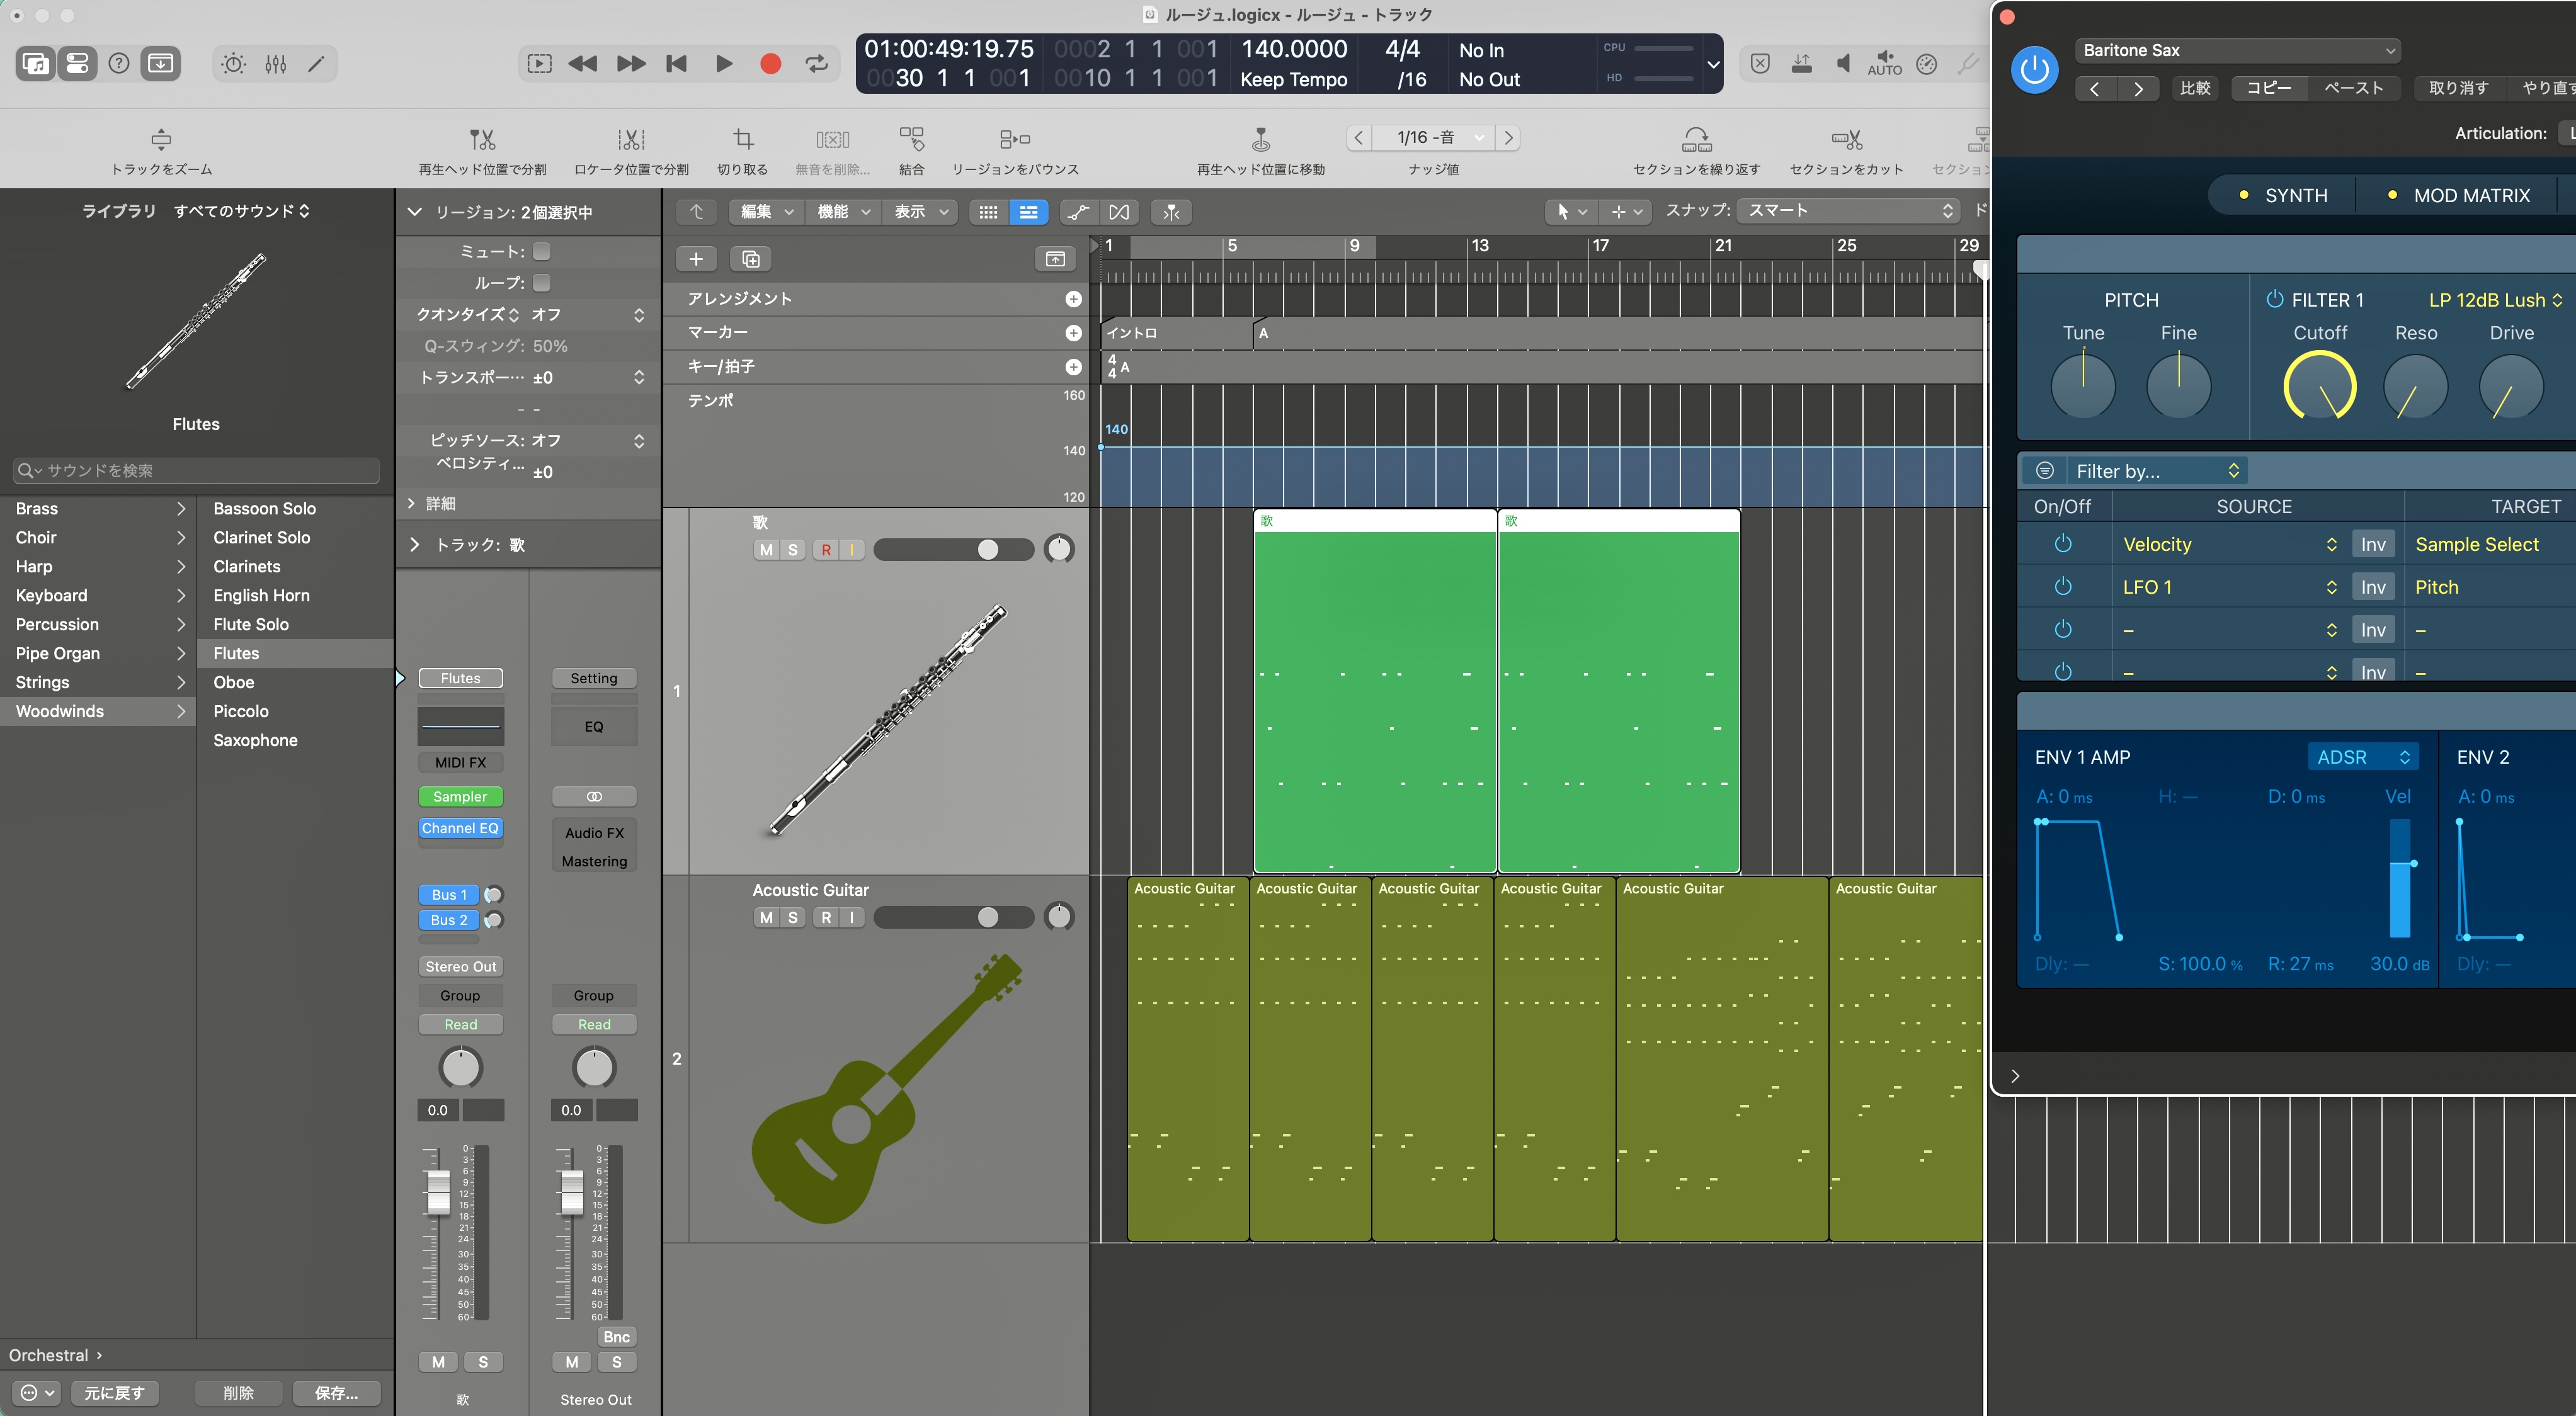2576x1416 pixels.
Task: Open the Mixer sliders icon
Action: click(x=276, y=64)
